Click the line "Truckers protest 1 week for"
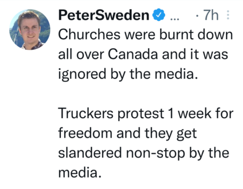This screenshot has height=189, width=243. tap(146, 113)
